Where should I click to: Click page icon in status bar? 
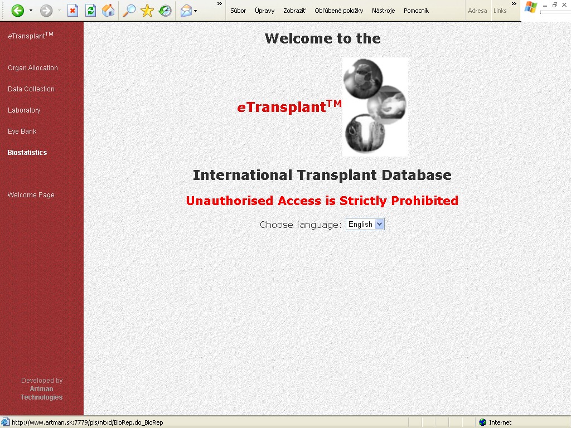pyautogui.click(x=5, y=422)
